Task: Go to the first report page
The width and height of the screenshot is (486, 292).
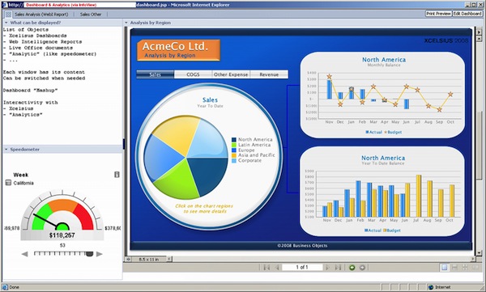Action: click(x=266, y=267)
